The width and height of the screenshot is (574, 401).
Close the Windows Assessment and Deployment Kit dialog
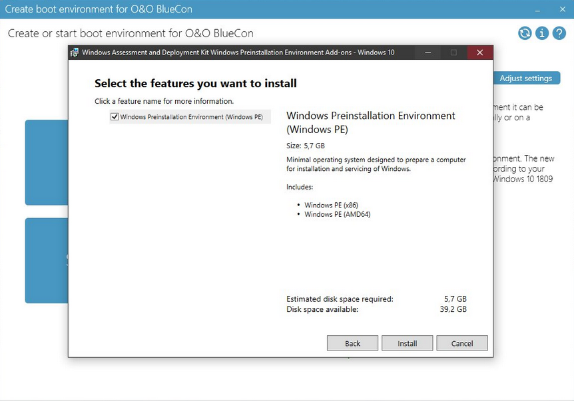[480, 53]
